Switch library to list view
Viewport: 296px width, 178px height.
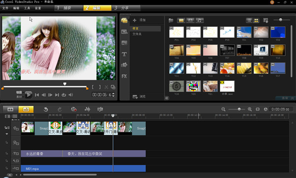[x=249, y=20]
